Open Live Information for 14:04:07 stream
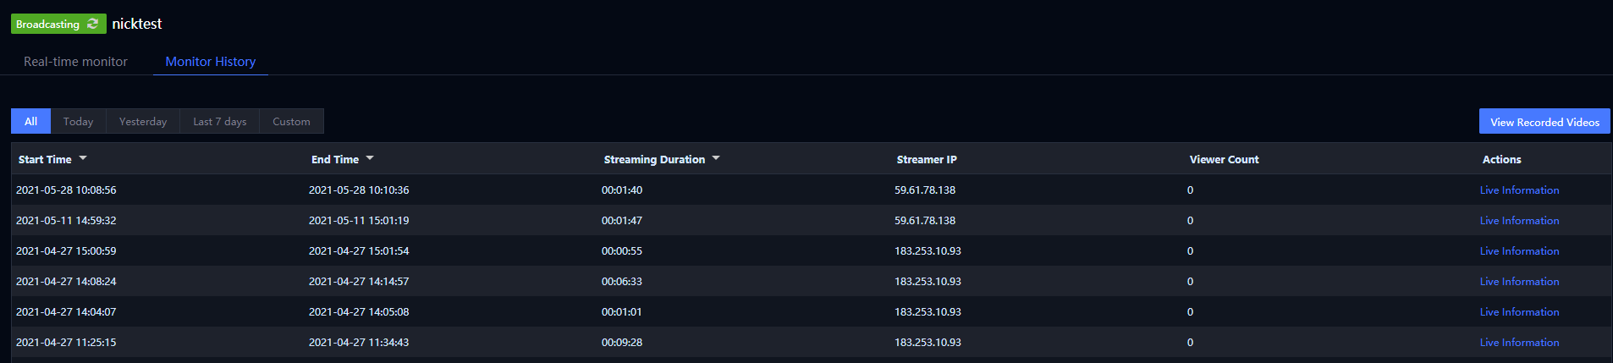Image resolution: width=1613 pixels, height=363 pixels. click(1519, 312)
